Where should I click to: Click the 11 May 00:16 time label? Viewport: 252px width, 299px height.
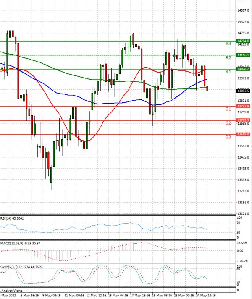(x=74, y=296)
